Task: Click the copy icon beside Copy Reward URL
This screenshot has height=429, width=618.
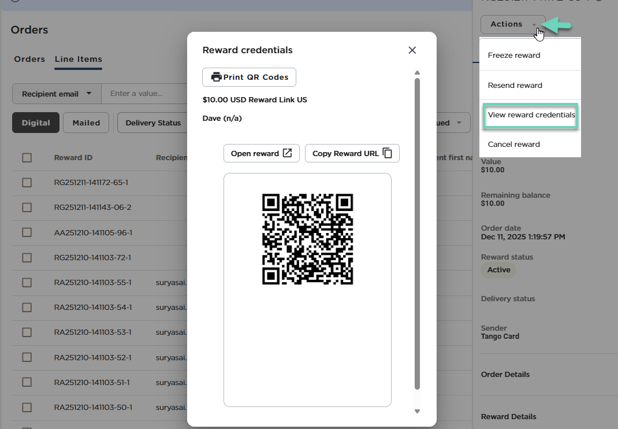Action: [388, 153]
